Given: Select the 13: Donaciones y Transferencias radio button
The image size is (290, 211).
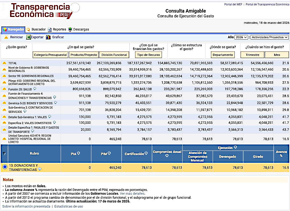Looking at the screenshot, I should [x=5, y=167].
